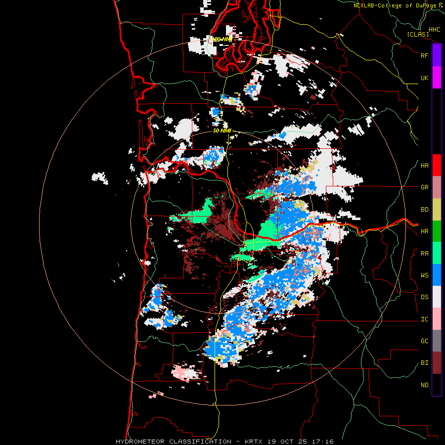This screenshot has height=445, width=445.
Task: Click the HA red legend swatch
Action: (437, 165)
